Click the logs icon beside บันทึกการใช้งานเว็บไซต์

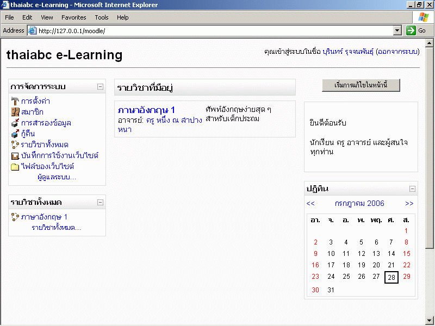coord(15,155)
